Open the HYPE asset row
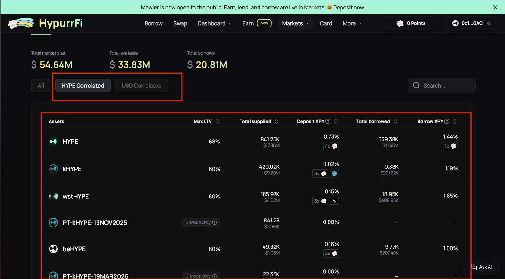 253,142
